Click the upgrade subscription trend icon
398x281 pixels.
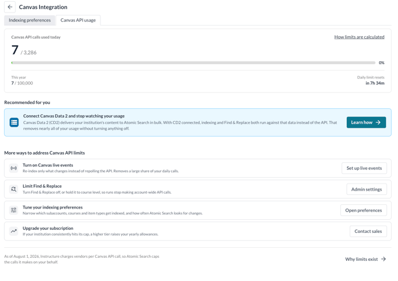tap(14, 231)
